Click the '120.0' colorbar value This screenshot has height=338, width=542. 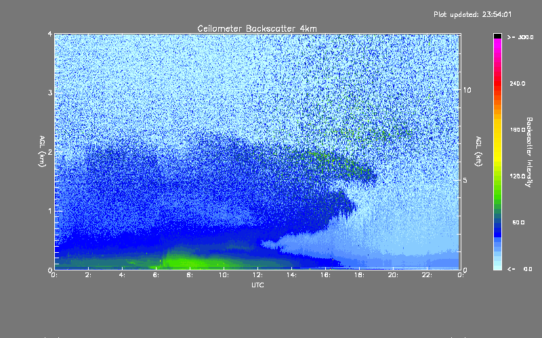pyautogui.click(x=518, y=176)
